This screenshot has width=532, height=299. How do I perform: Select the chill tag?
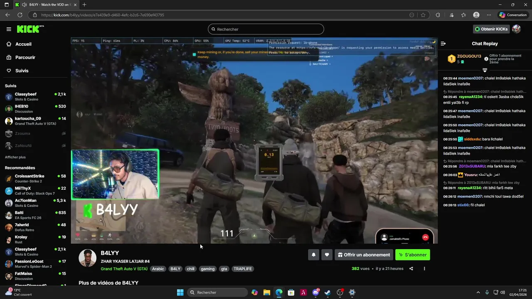coord(190,269)
